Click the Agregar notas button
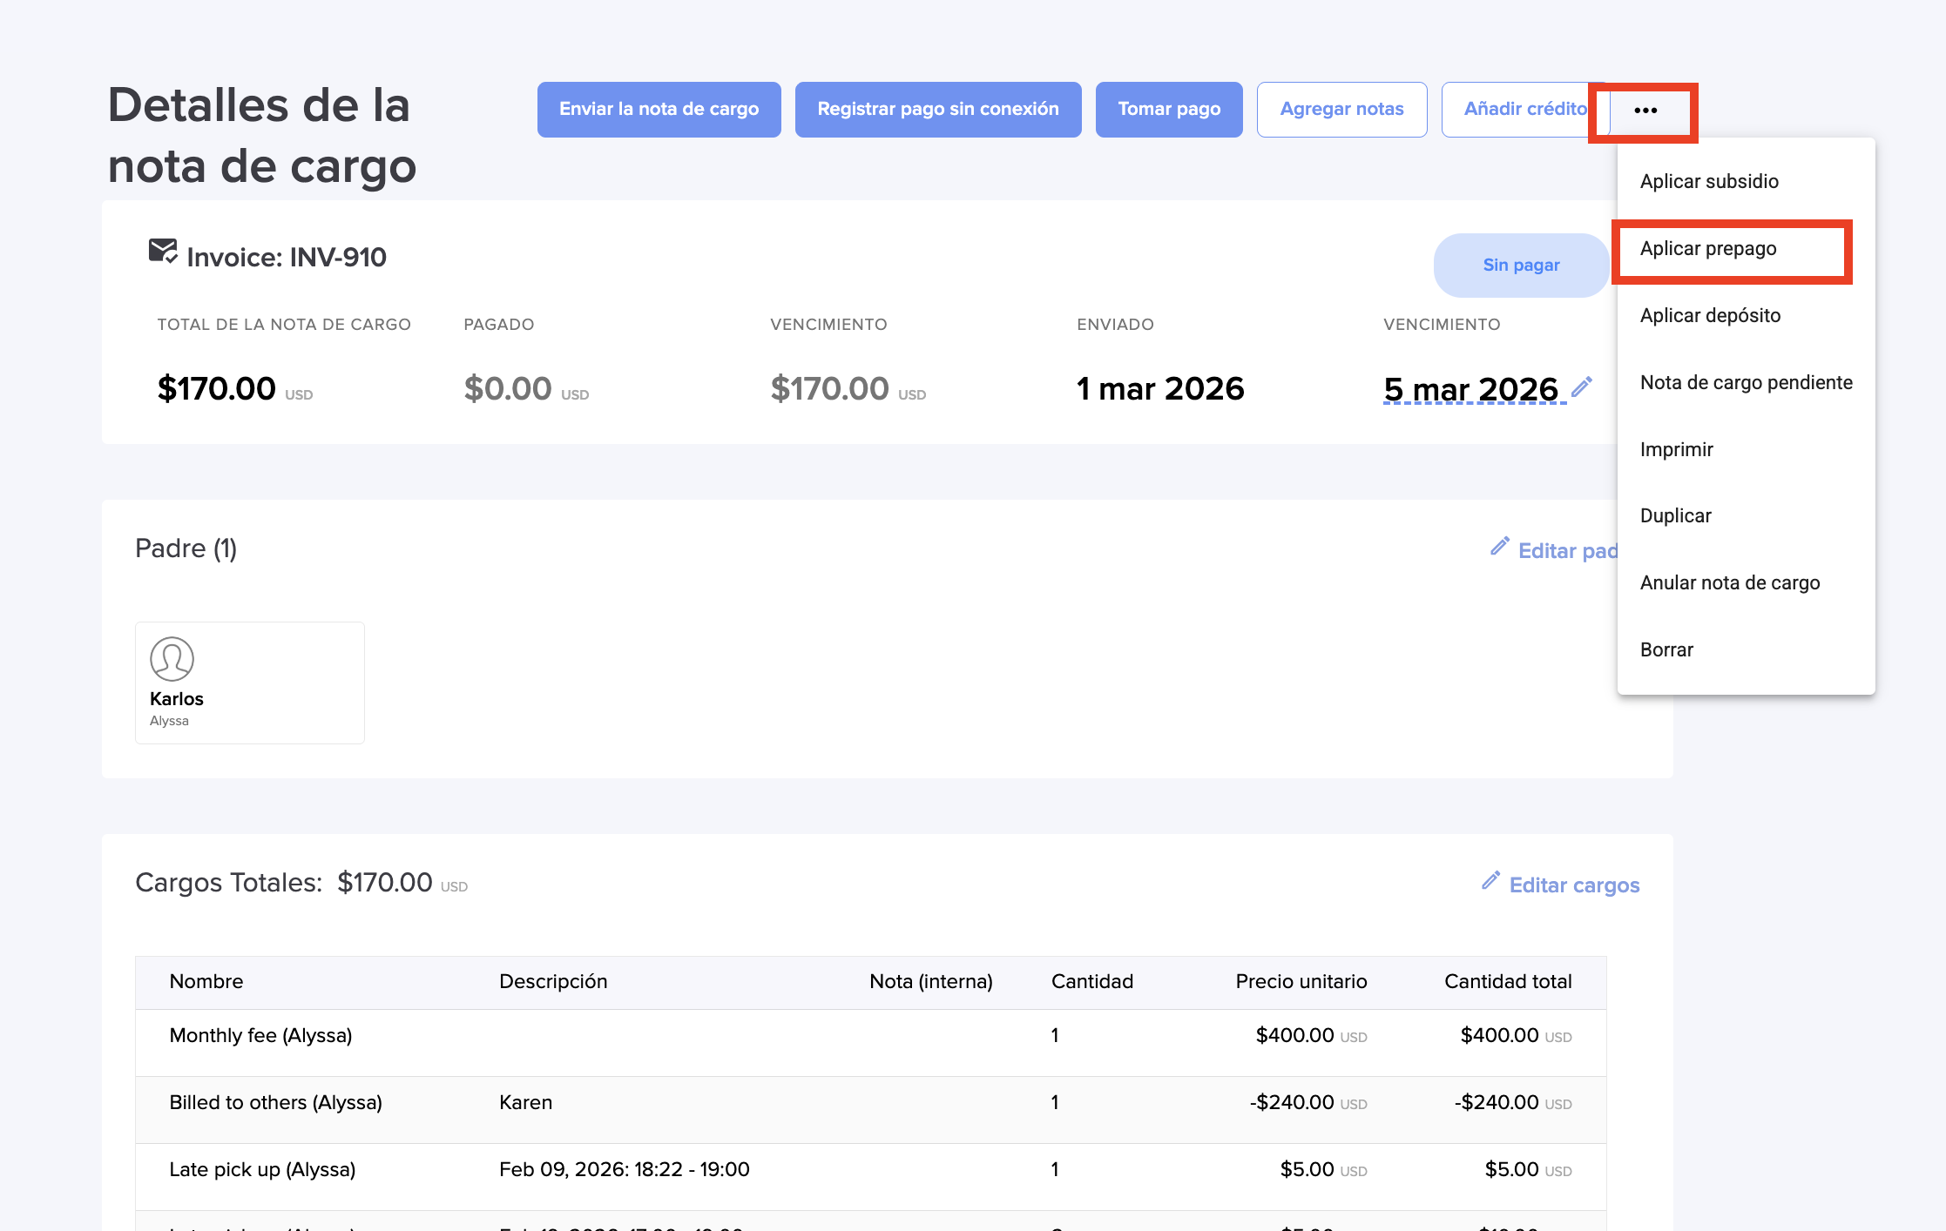Viewport: 1946px width, 1231px height. point(1341,110)
